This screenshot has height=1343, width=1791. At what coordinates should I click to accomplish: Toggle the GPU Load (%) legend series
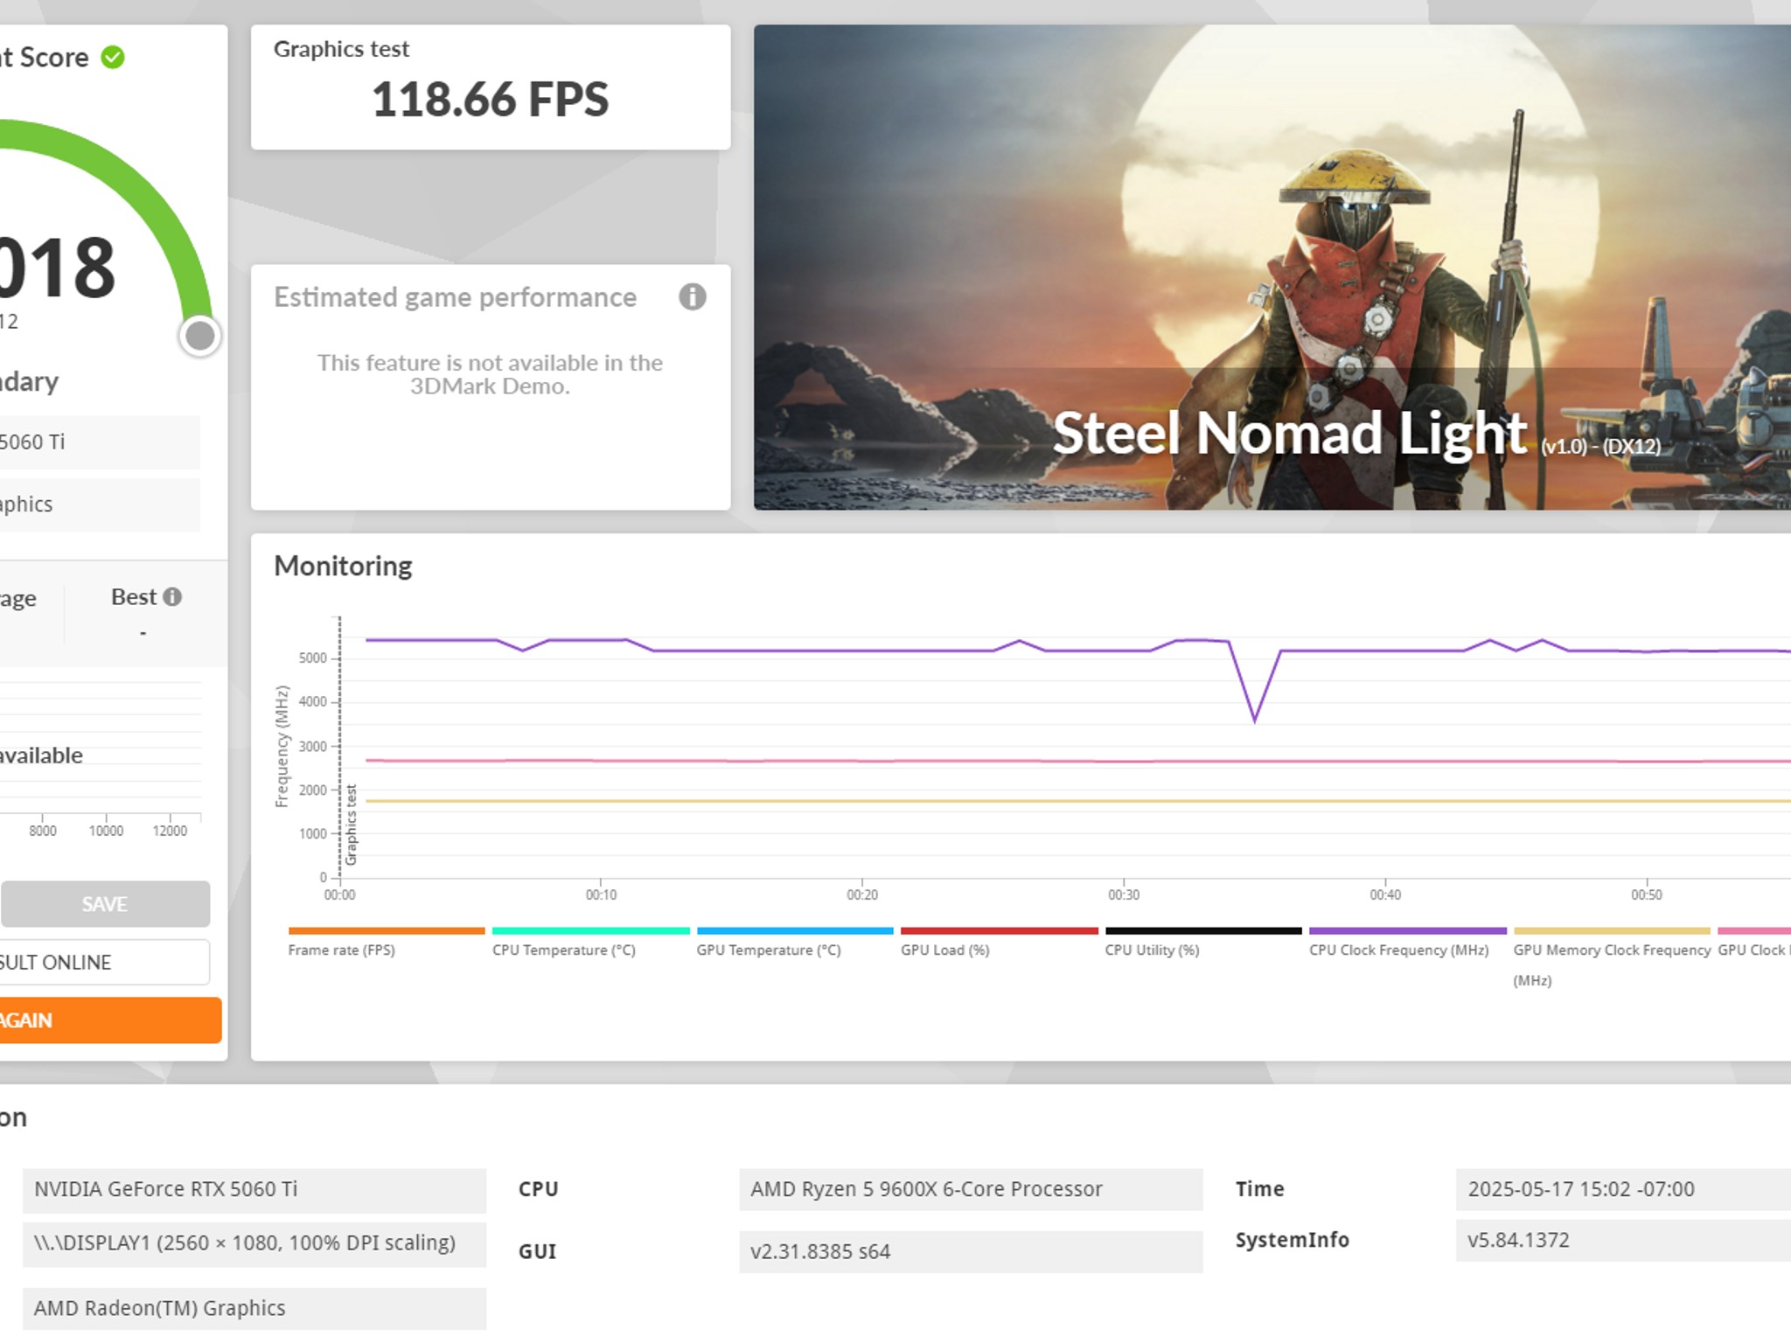click(999, 943)
